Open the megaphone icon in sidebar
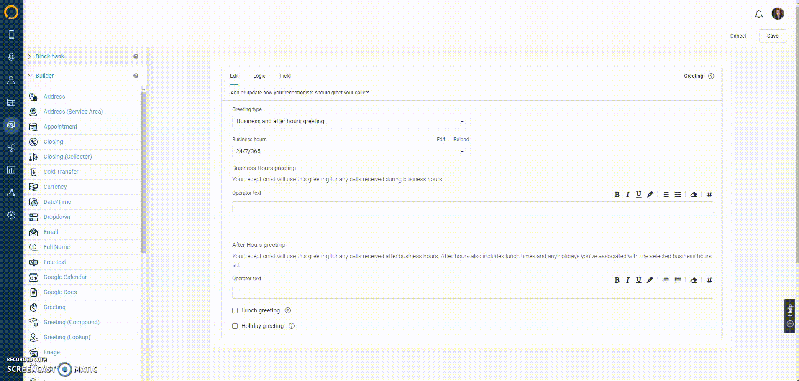 pyautogui.click(x=11, y=147)
